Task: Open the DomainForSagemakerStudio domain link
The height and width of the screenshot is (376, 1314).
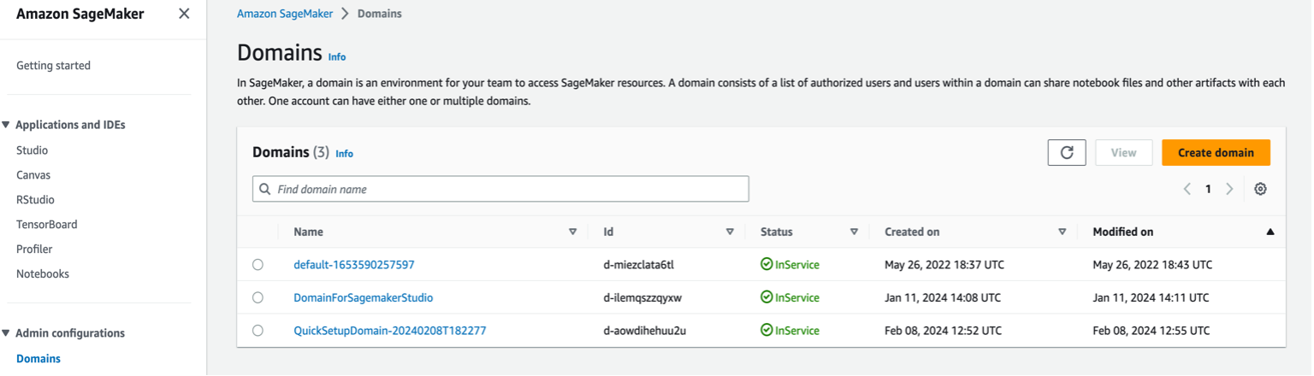Action: 363,297
